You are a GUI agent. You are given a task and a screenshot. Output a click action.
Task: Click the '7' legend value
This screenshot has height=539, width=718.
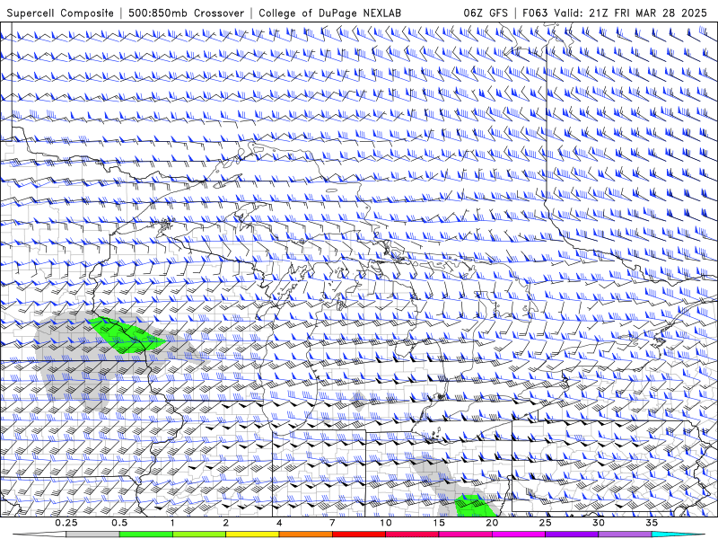coord(332,523)
